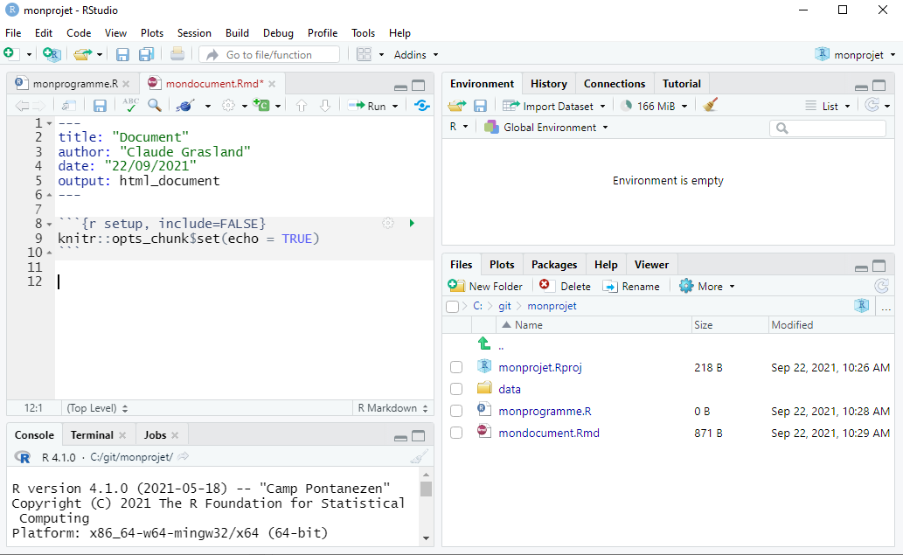Check the box next to monprojet.Rproj
This screenshot has height=555, width=903.
456,367
